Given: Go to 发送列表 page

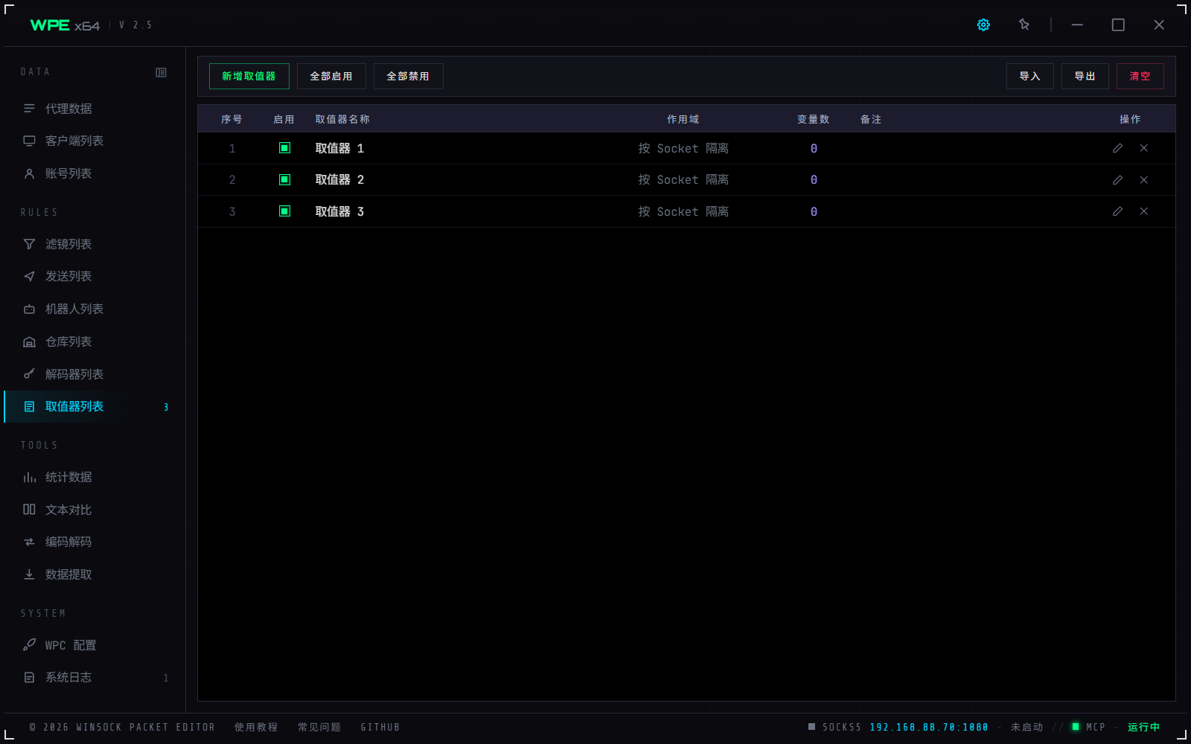Looking at the screenshot, I should pos(95,276).
